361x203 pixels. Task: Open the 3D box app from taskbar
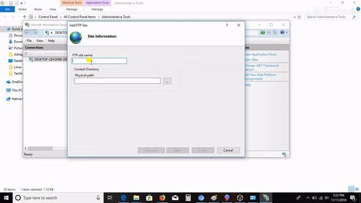click(x=240, y=198)
